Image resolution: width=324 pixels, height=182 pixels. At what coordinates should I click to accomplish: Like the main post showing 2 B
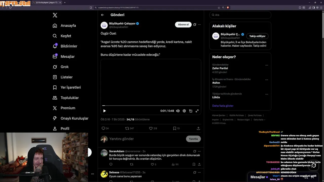151,128
